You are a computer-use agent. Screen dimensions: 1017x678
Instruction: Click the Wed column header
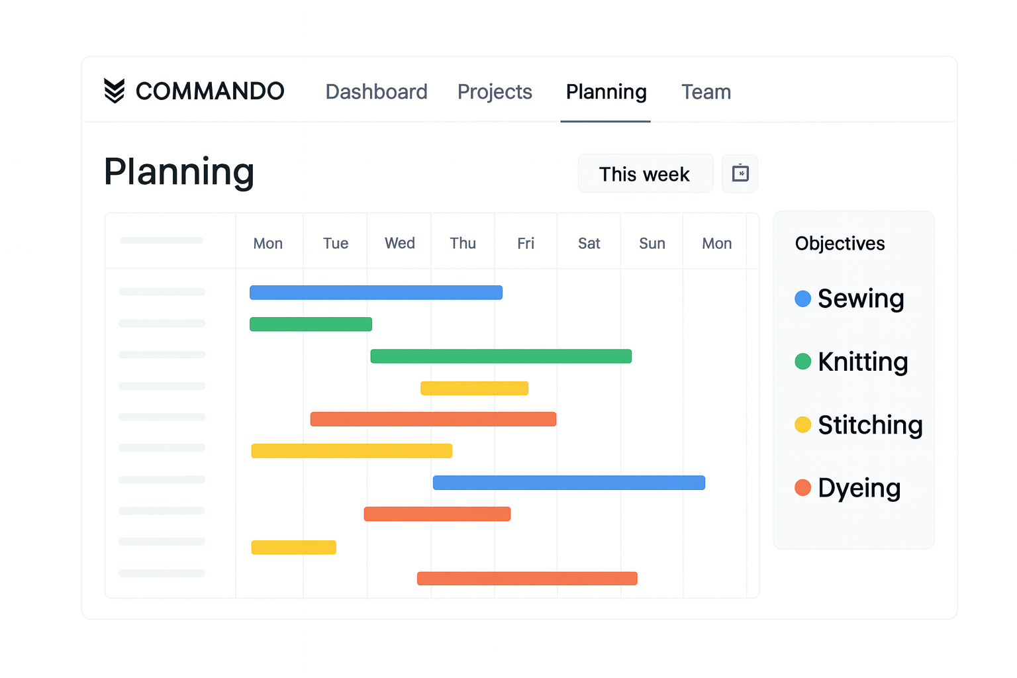(x=400, y=243)
